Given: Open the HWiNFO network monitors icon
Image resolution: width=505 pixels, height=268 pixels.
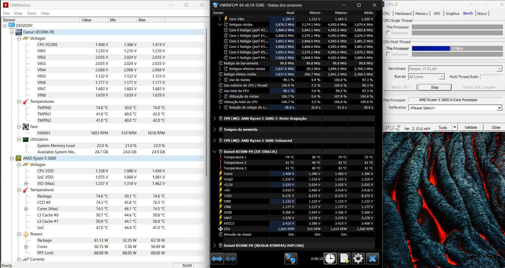Looking at the screenshot, I should tap(291, 259).
